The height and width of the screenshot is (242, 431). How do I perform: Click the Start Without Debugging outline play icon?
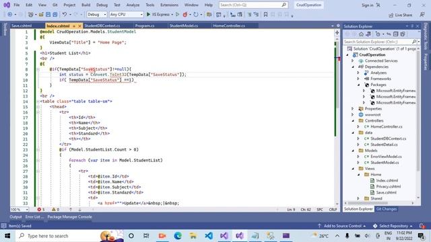[177, 15]
